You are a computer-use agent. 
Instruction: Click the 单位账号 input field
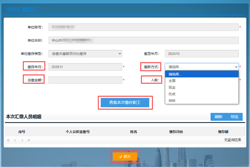[x=143, y=27]
